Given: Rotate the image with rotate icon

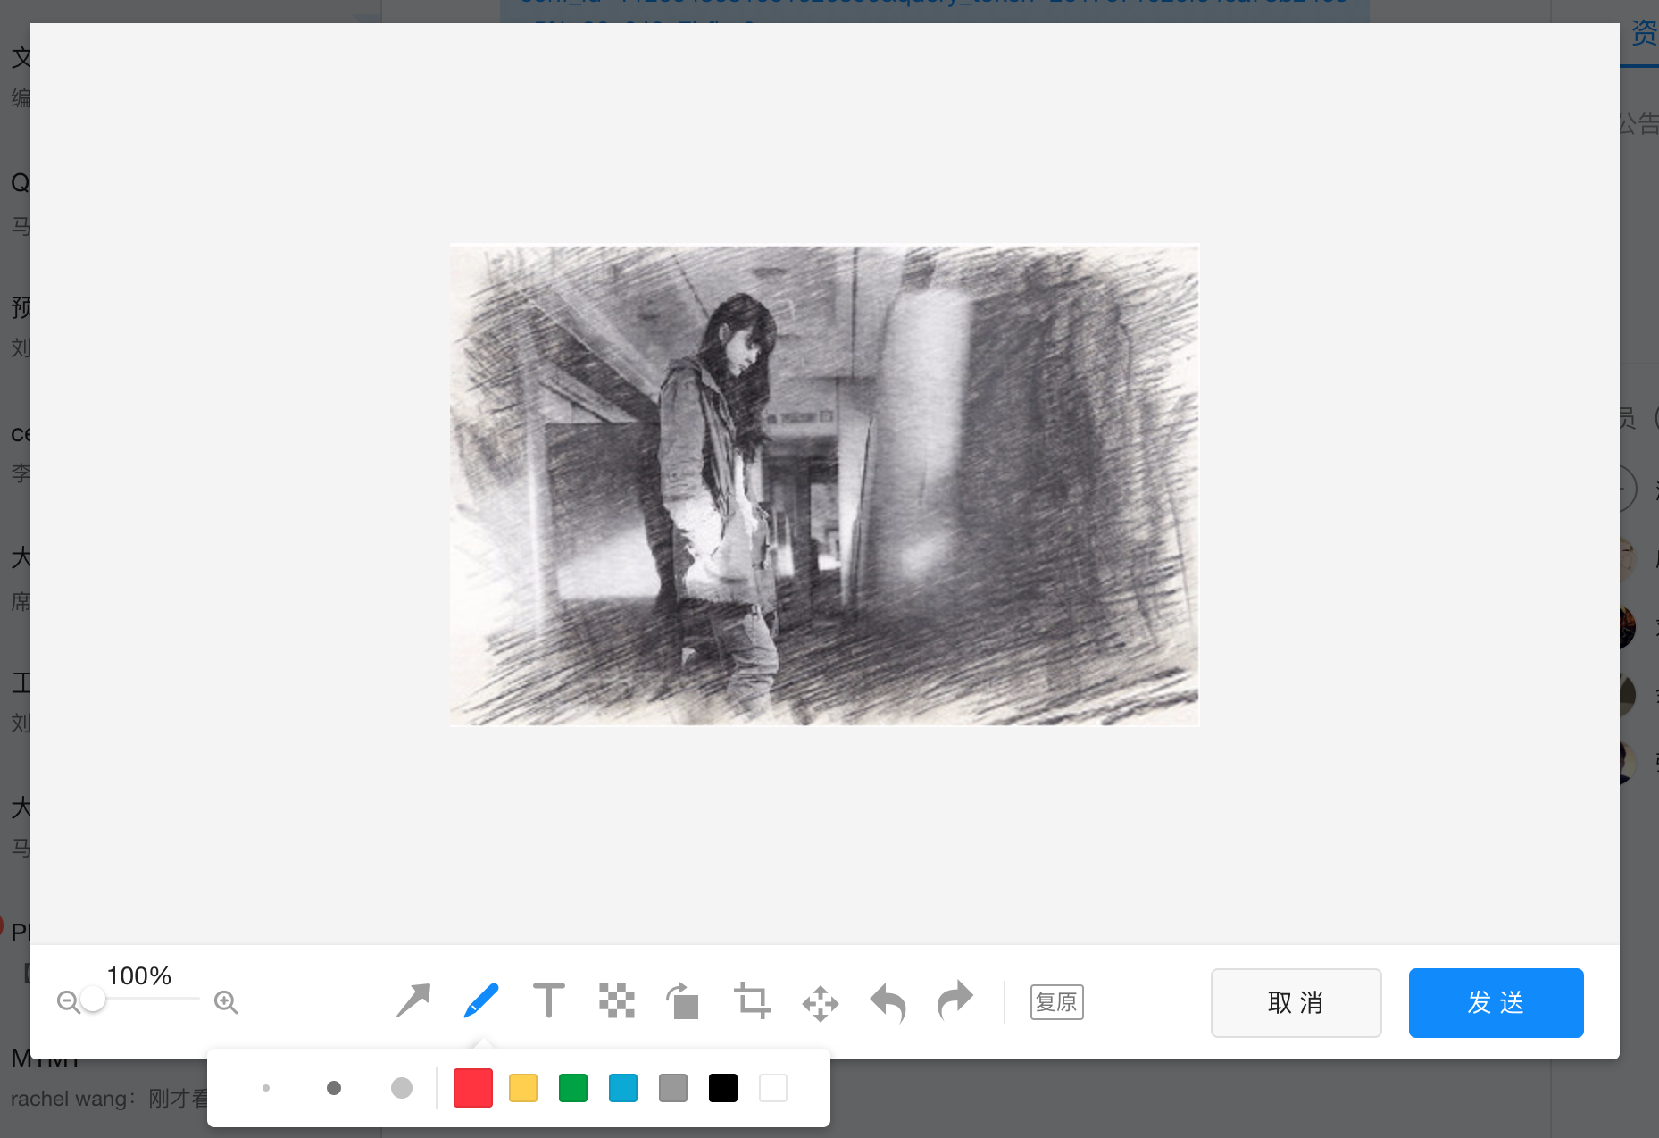Looking at the screenshot, I should click(x=683, y=1001).
